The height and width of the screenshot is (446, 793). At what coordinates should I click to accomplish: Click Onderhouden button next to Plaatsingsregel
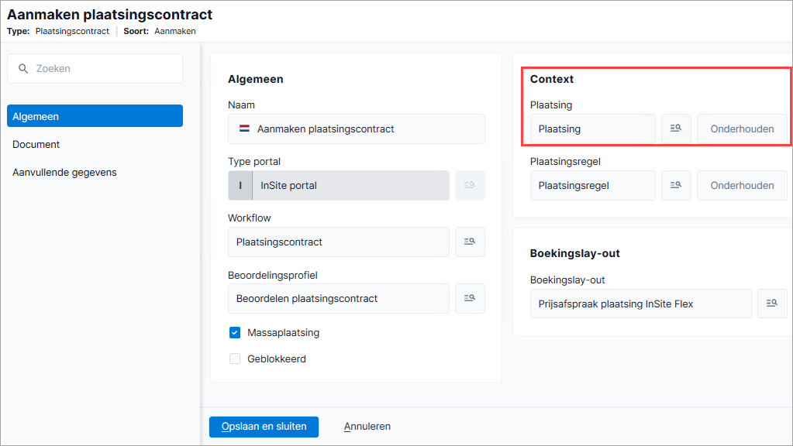point(742,185)
